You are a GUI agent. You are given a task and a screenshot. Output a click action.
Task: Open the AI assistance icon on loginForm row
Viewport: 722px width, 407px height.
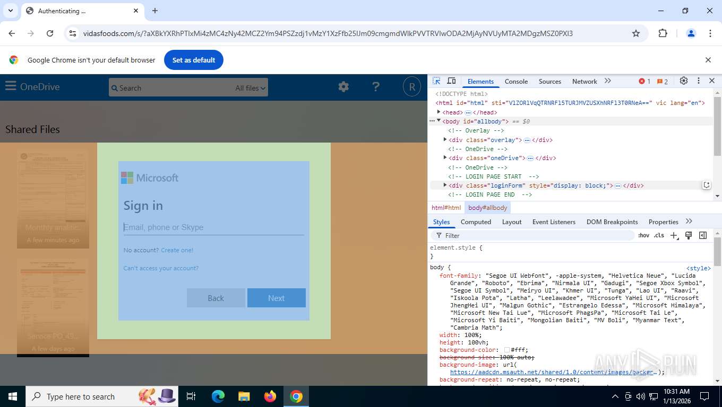(706, 185)
